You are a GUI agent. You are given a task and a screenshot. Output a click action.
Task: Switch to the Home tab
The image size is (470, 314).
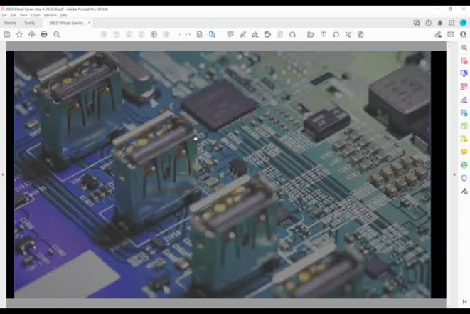tap(10, 23)
